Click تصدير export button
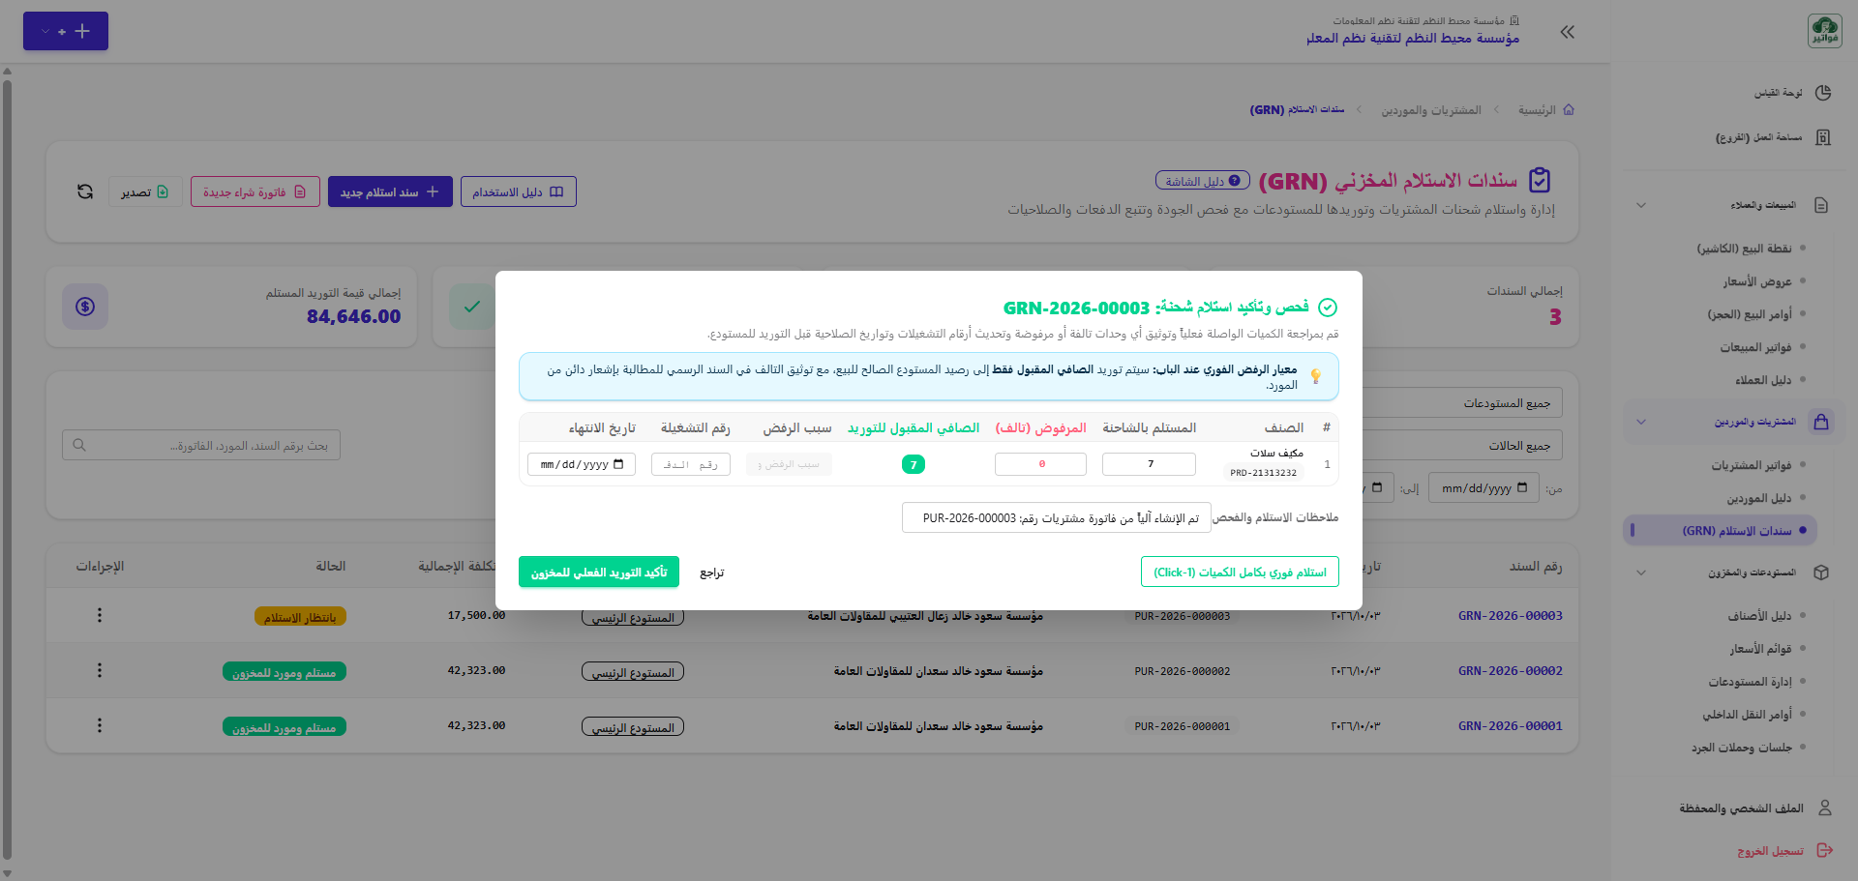This screenshot has height=881, width=1858. pos(145,191)
